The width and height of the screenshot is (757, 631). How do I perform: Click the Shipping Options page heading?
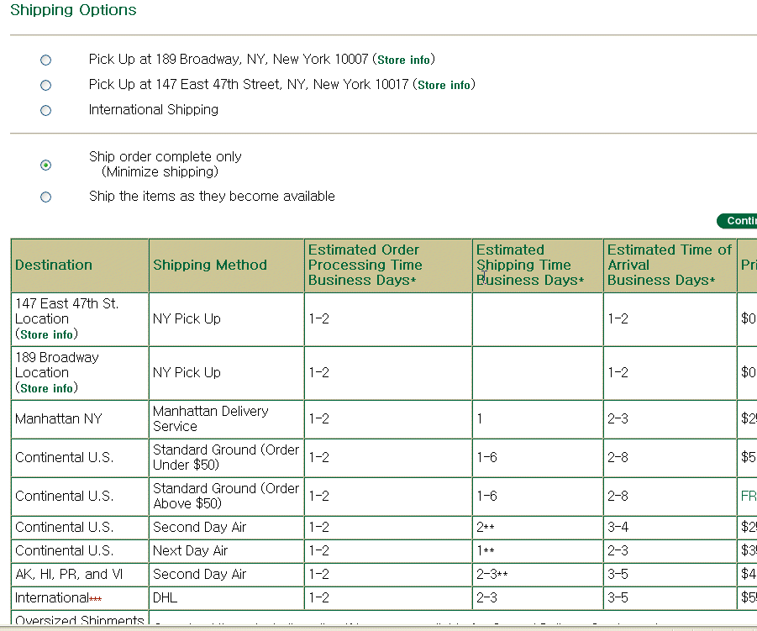(x=73, y=10)
